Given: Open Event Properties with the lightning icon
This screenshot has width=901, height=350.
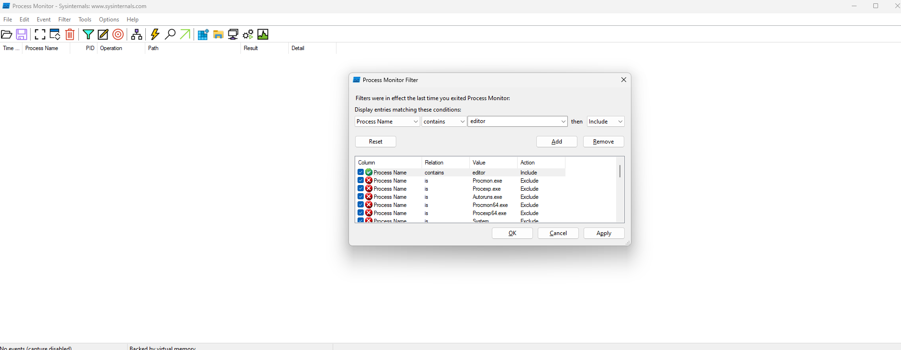Looking at the screenshot, I should [x=155, y=34].
